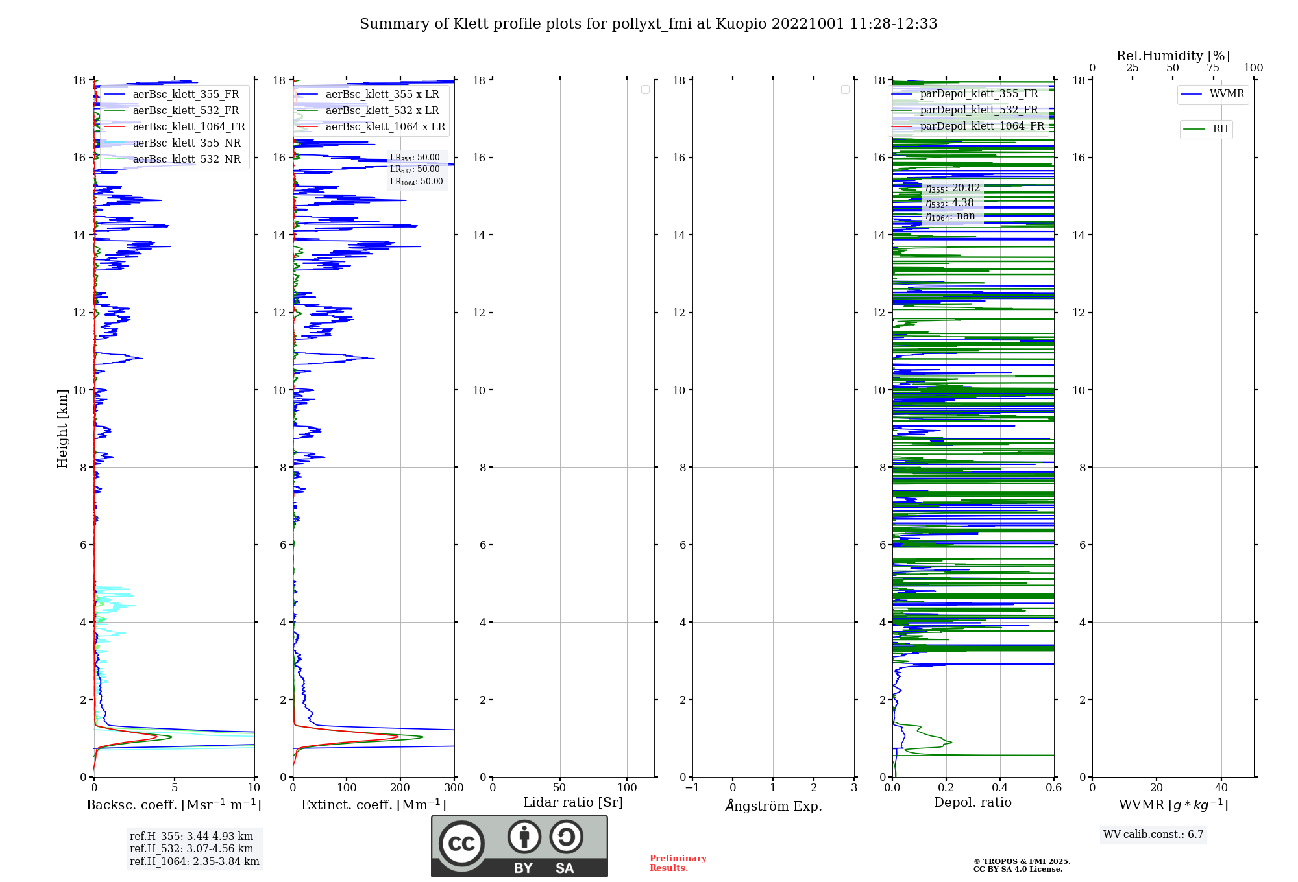This screenshot has width=1298, height=882.
Task: Click the empty legend box in Ångström Exp. plot
Action: coord(845,89)
